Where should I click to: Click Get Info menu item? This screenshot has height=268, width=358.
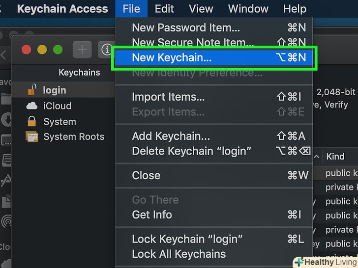pyautogui.click(x=152, y=214)
